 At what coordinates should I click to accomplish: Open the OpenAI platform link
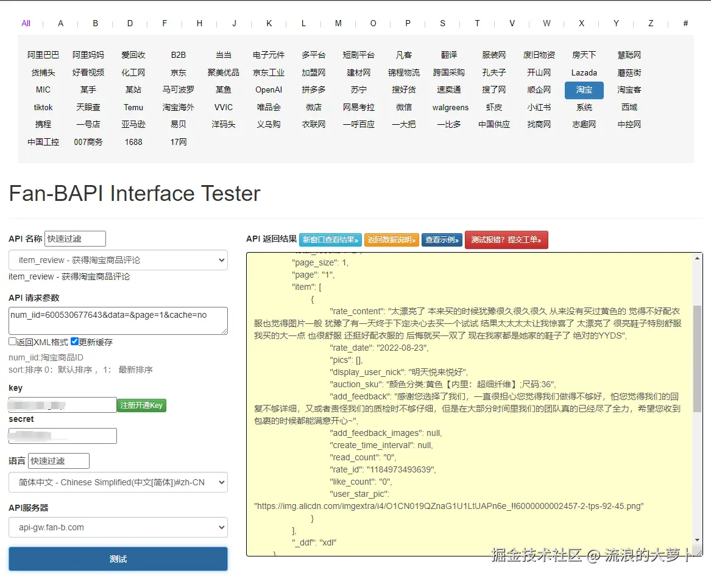(x=269, y=89)
